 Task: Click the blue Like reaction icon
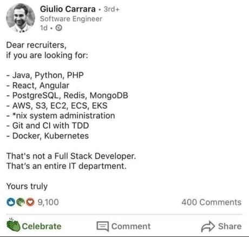pos(11,202)
